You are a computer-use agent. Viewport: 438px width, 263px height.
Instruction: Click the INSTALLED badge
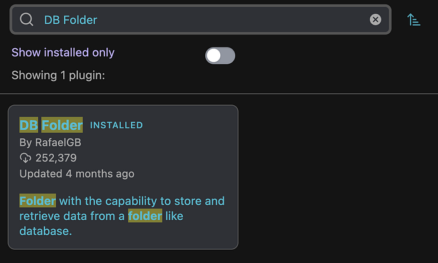click(x=116, y=125)
